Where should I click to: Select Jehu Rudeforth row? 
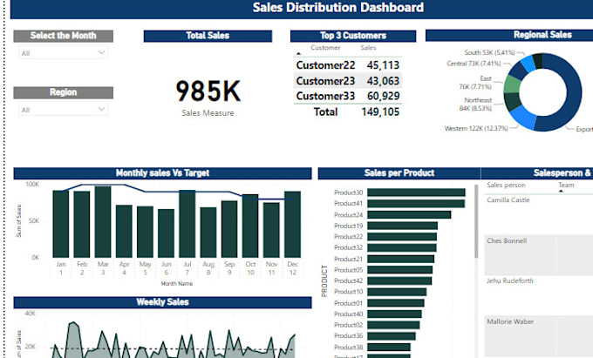coord(539,295)
